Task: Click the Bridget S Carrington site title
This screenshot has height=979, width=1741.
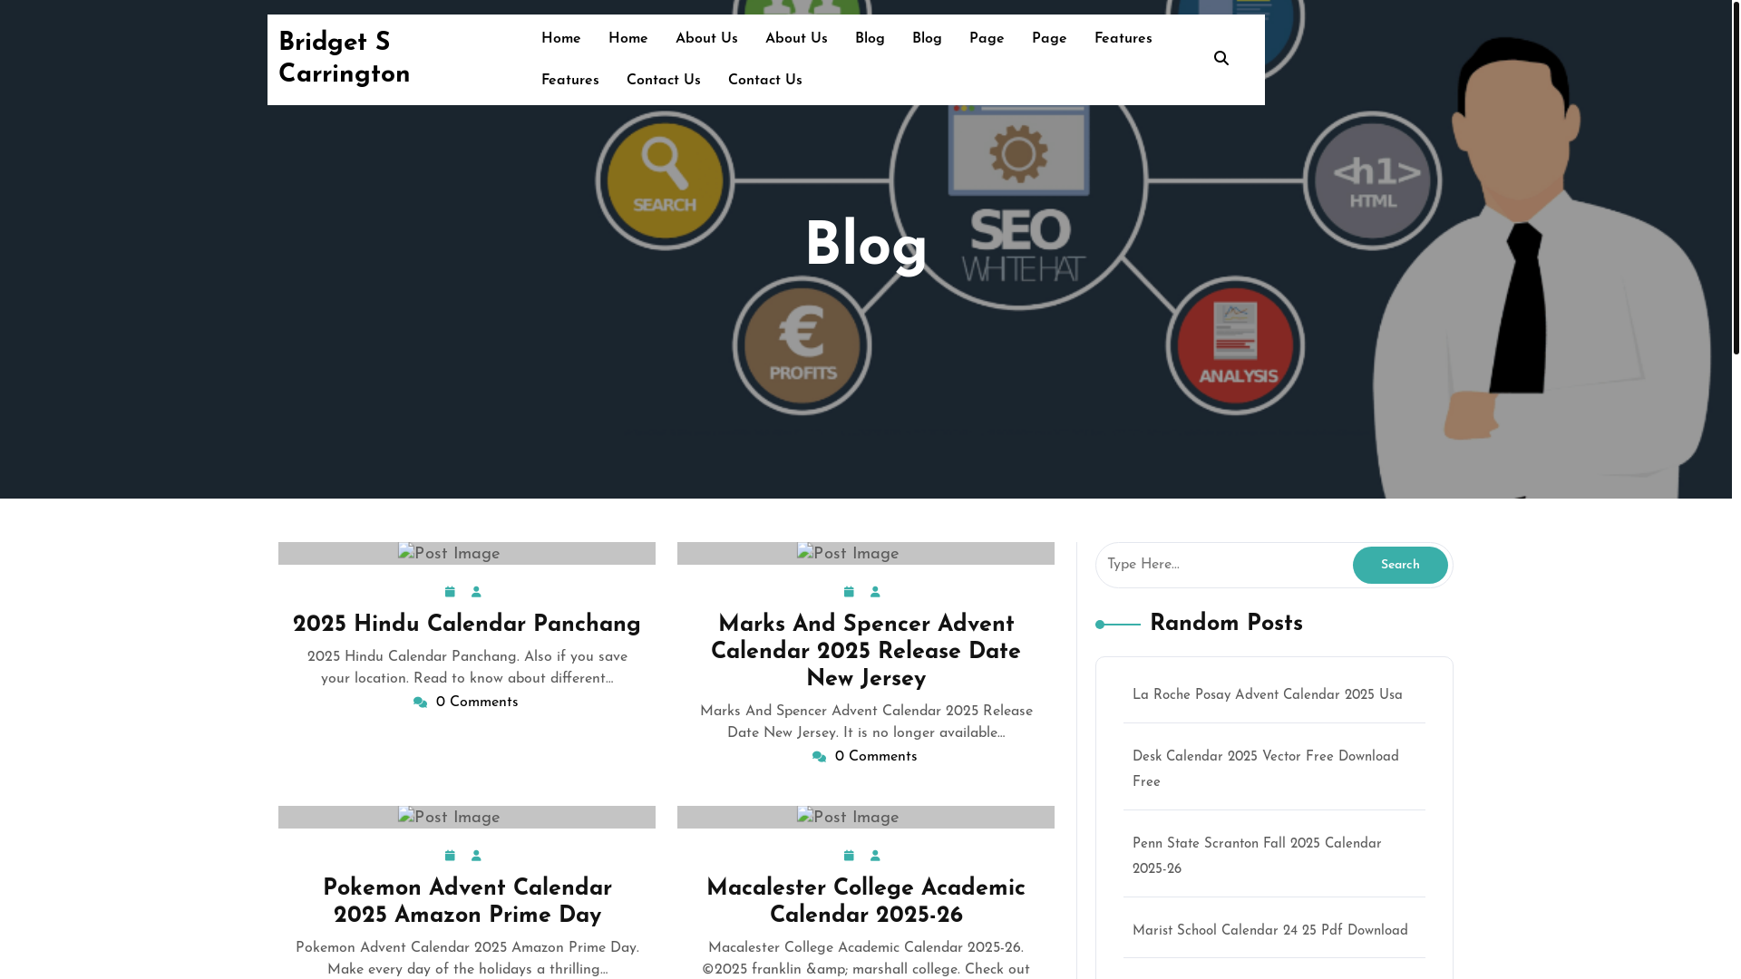Action: coord(344,59)
